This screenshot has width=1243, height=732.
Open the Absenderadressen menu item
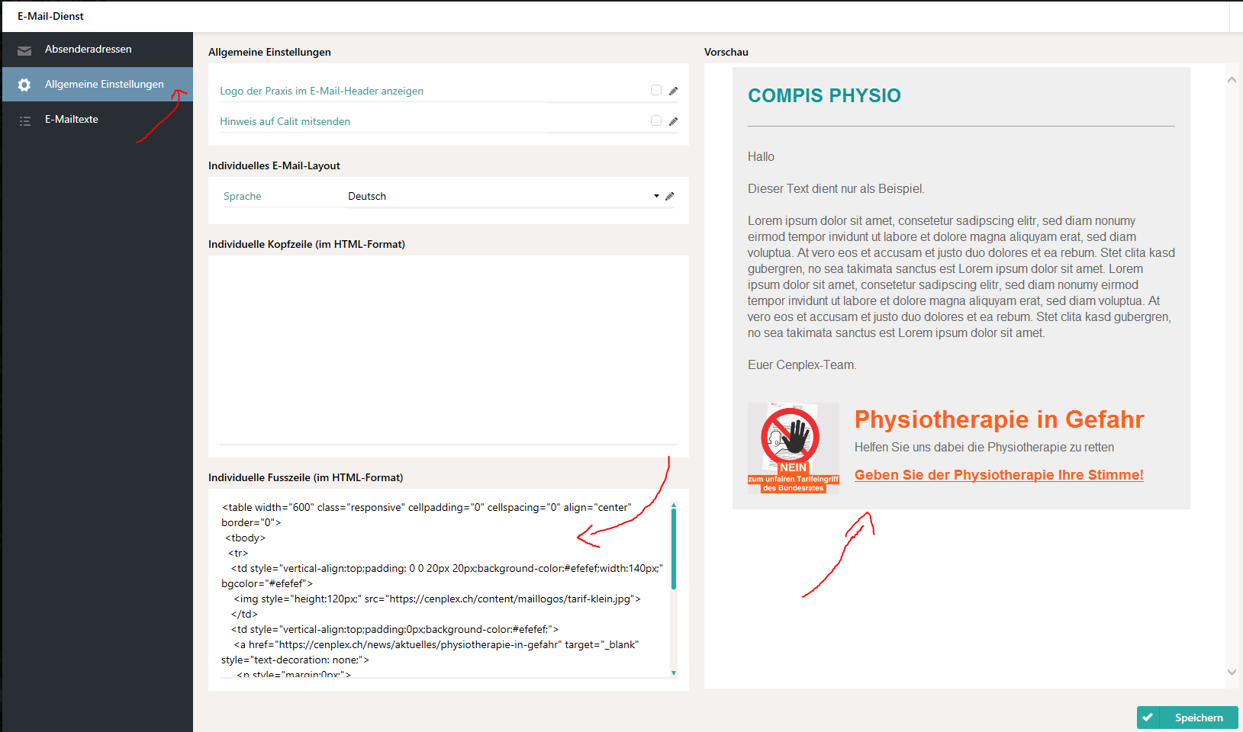88,50
